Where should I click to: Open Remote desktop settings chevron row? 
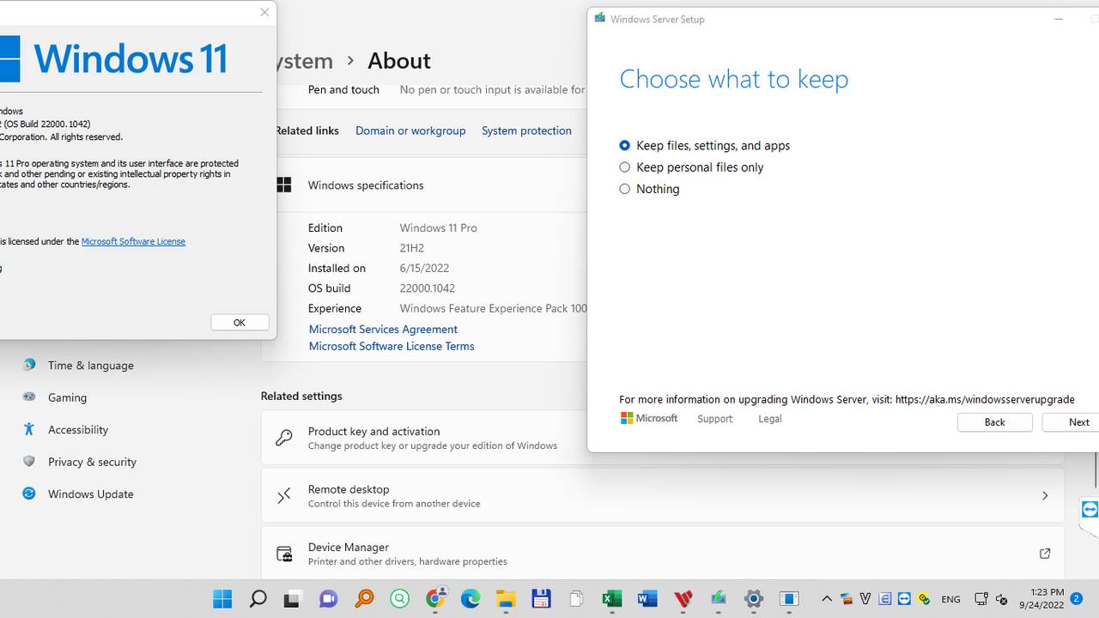tap(663, 496)
